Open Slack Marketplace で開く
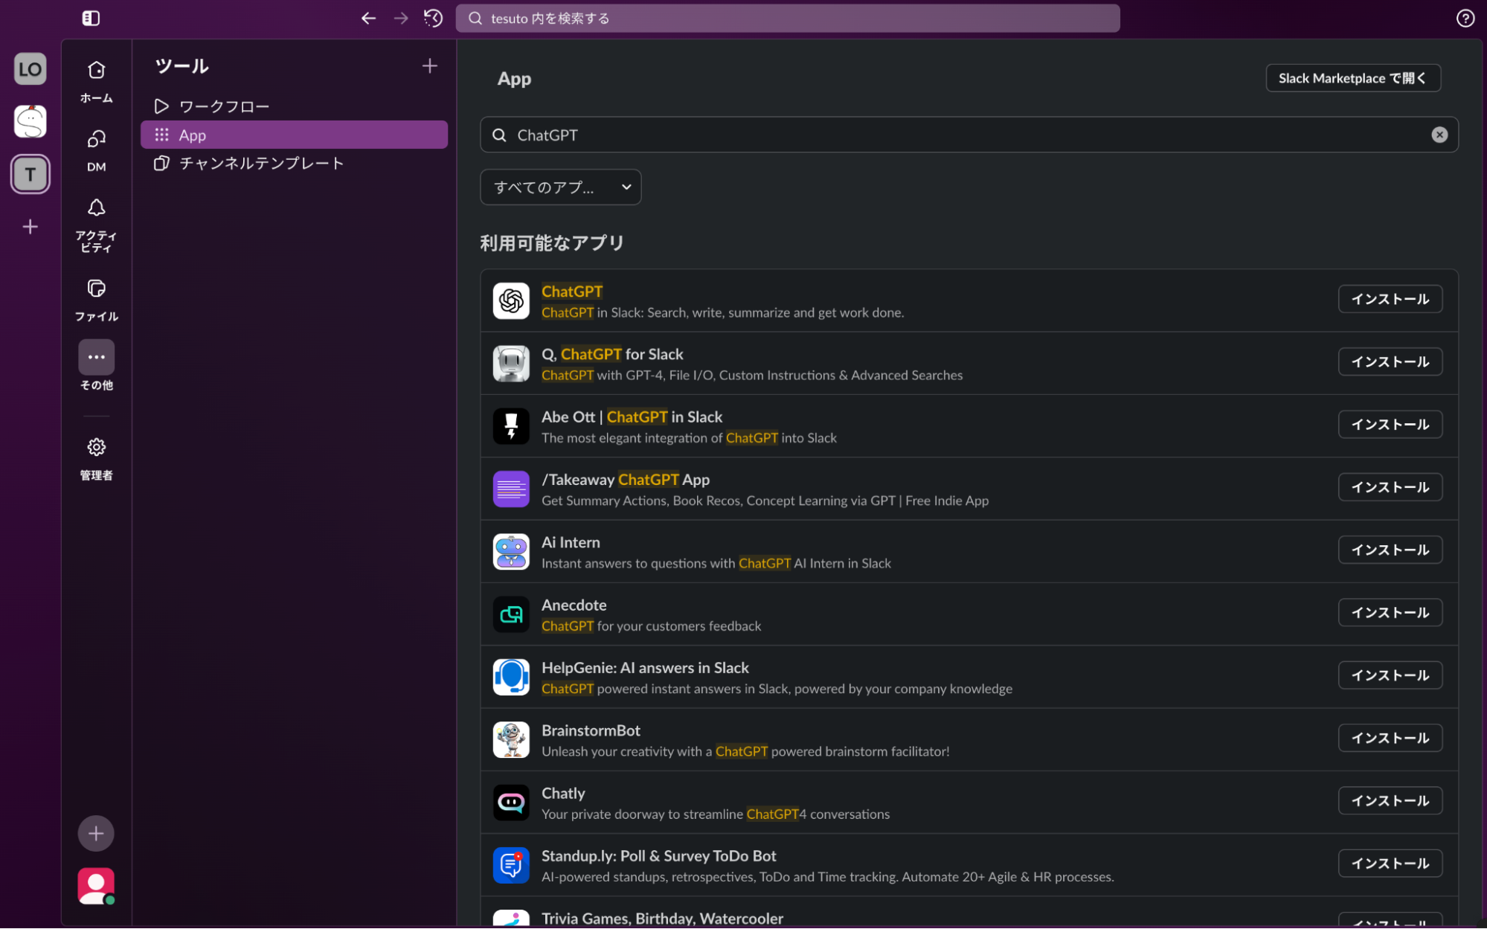The height and width of the screenshot is (929, 1487). pos(1352,77)
